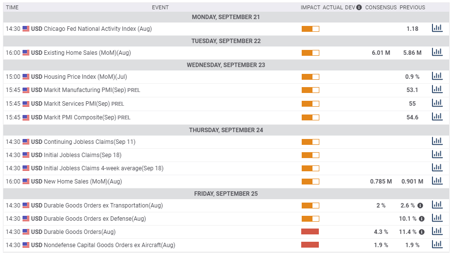Click info icon next to 11.4 % previous value
The image size is (455, 253).
click(421, 232)
